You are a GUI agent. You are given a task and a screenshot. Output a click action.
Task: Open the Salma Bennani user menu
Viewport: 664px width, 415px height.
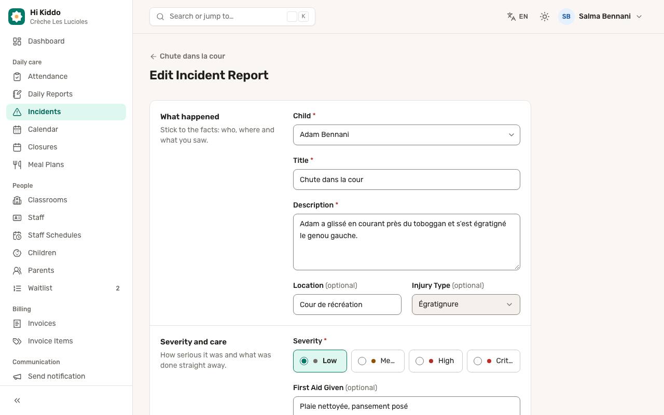pos(601,17)
